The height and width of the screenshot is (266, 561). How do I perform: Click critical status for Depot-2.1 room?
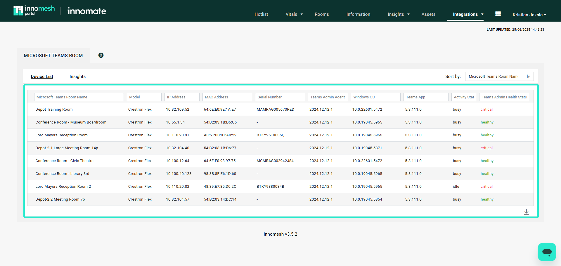click(487, 148)
